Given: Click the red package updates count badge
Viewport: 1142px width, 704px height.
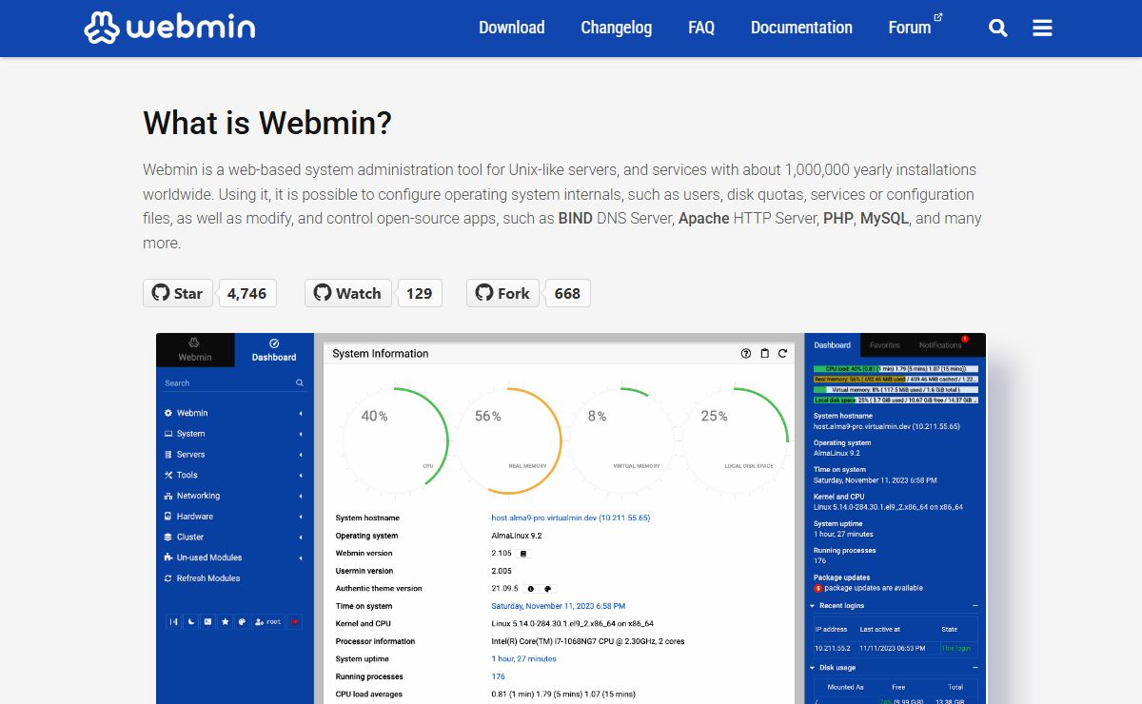Looking at the screenshot, I should click(817, 588).
